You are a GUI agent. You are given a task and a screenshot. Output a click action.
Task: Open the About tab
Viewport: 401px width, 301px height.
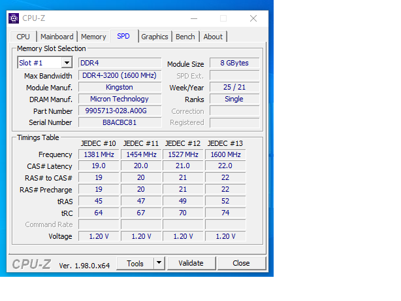point(213,37)
